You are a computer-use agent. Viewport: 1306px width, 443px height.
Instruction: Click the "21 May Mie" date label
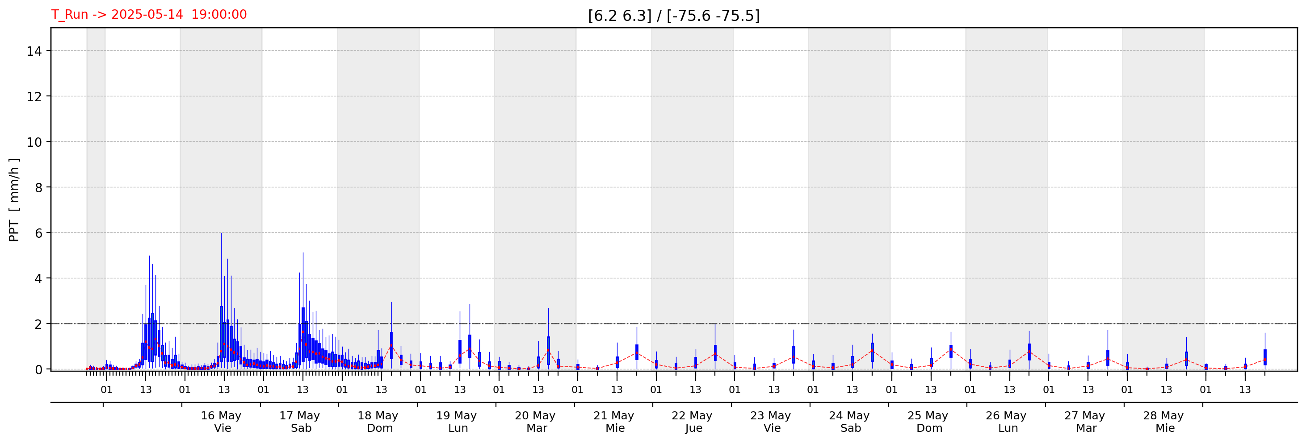[614, 422]
